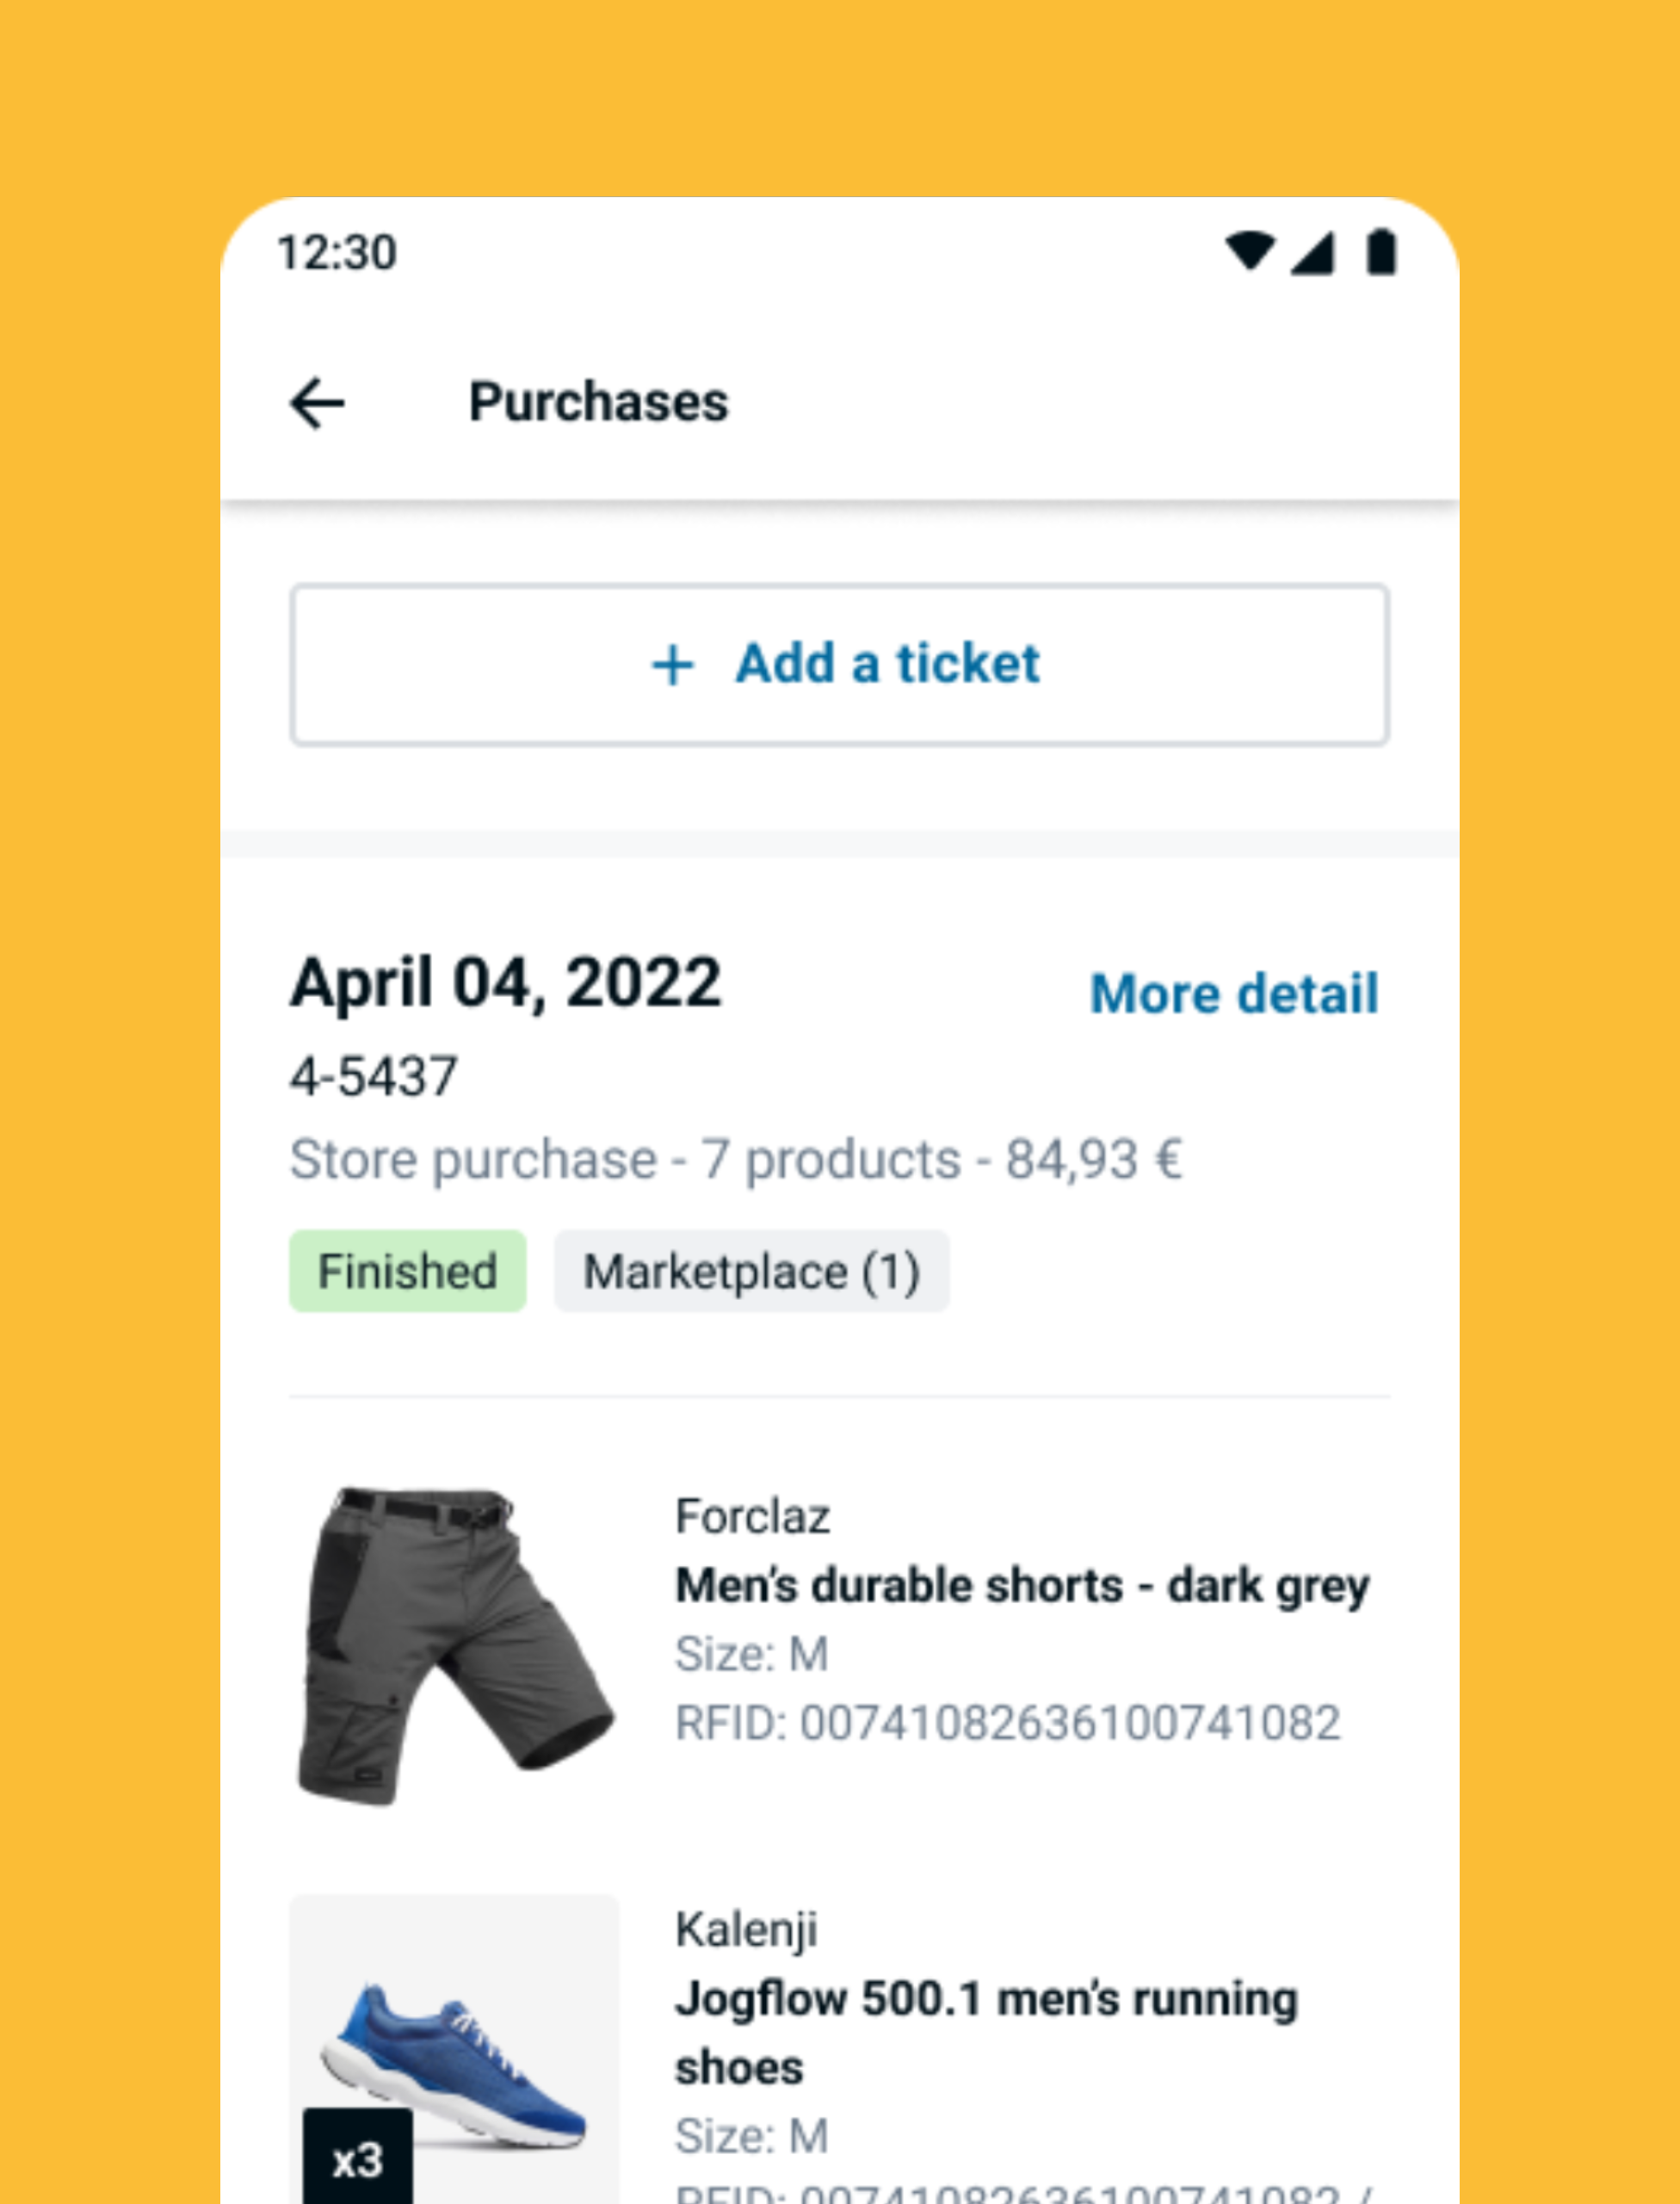Image resolution: width=1680 pixels, height=2204 pixels.
Task: Tap the Purchases page title
Action: coord(598,402)
